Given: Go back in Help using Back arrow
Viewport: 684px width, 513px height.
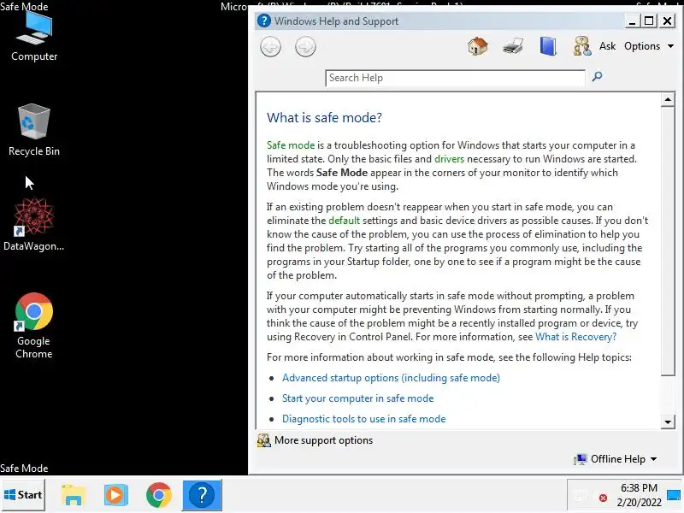Looking at the screenshot, I should 270,47.
